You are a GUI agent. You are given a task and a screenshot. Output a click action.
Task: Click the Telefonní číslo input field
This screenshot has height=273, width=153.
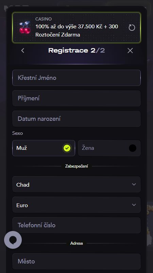point(76,225)
